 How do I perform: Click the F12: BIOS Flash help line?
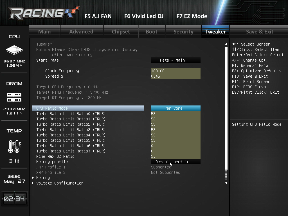pyautogui.click(x=249, y=87)
